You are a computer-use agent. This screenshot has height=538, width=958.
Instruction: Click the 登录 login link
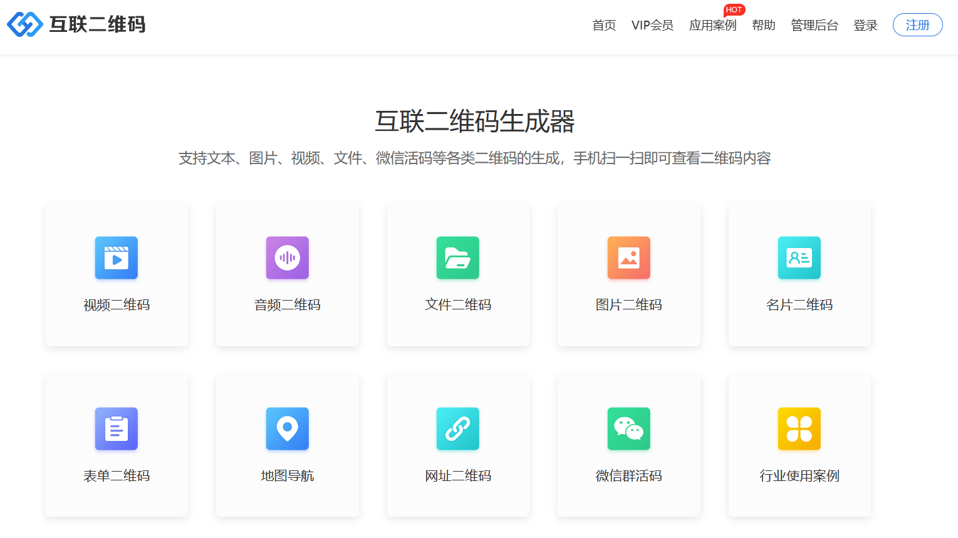(x=865, y=25)
